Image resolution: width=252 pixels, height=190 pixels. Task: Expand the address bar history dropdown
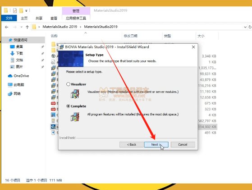245,27
